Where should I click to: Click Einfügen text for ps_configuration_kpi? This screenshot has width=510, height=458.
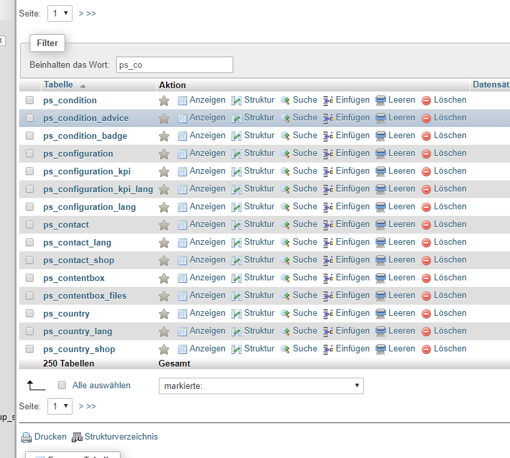tap(353, 171)
